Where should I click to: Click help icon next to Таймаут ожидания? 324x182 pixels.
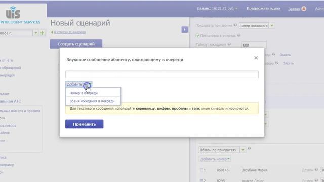[x=229, y=44]
